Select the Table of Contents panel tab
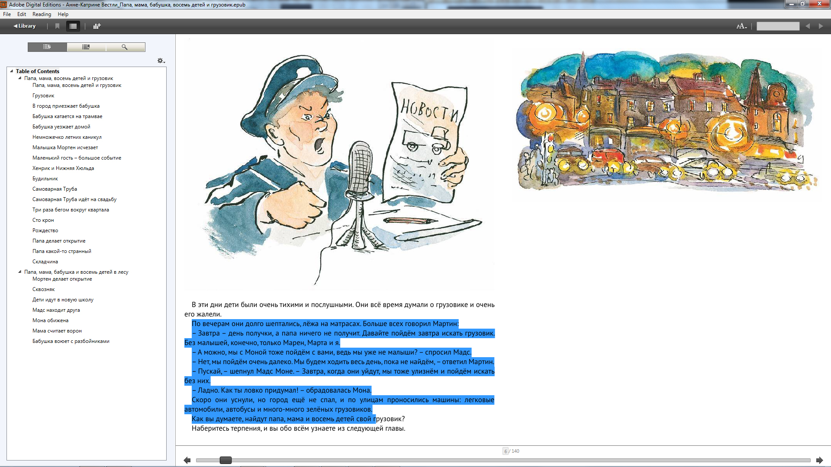The height and width of the screenshot is (467, 831). (47, 47)
